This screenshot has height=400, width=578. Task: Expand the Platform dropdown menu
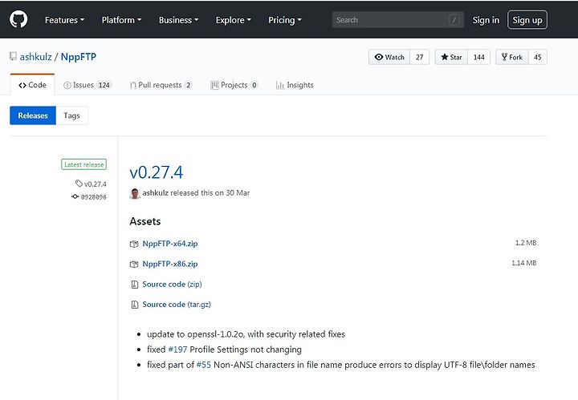[121, 20]
